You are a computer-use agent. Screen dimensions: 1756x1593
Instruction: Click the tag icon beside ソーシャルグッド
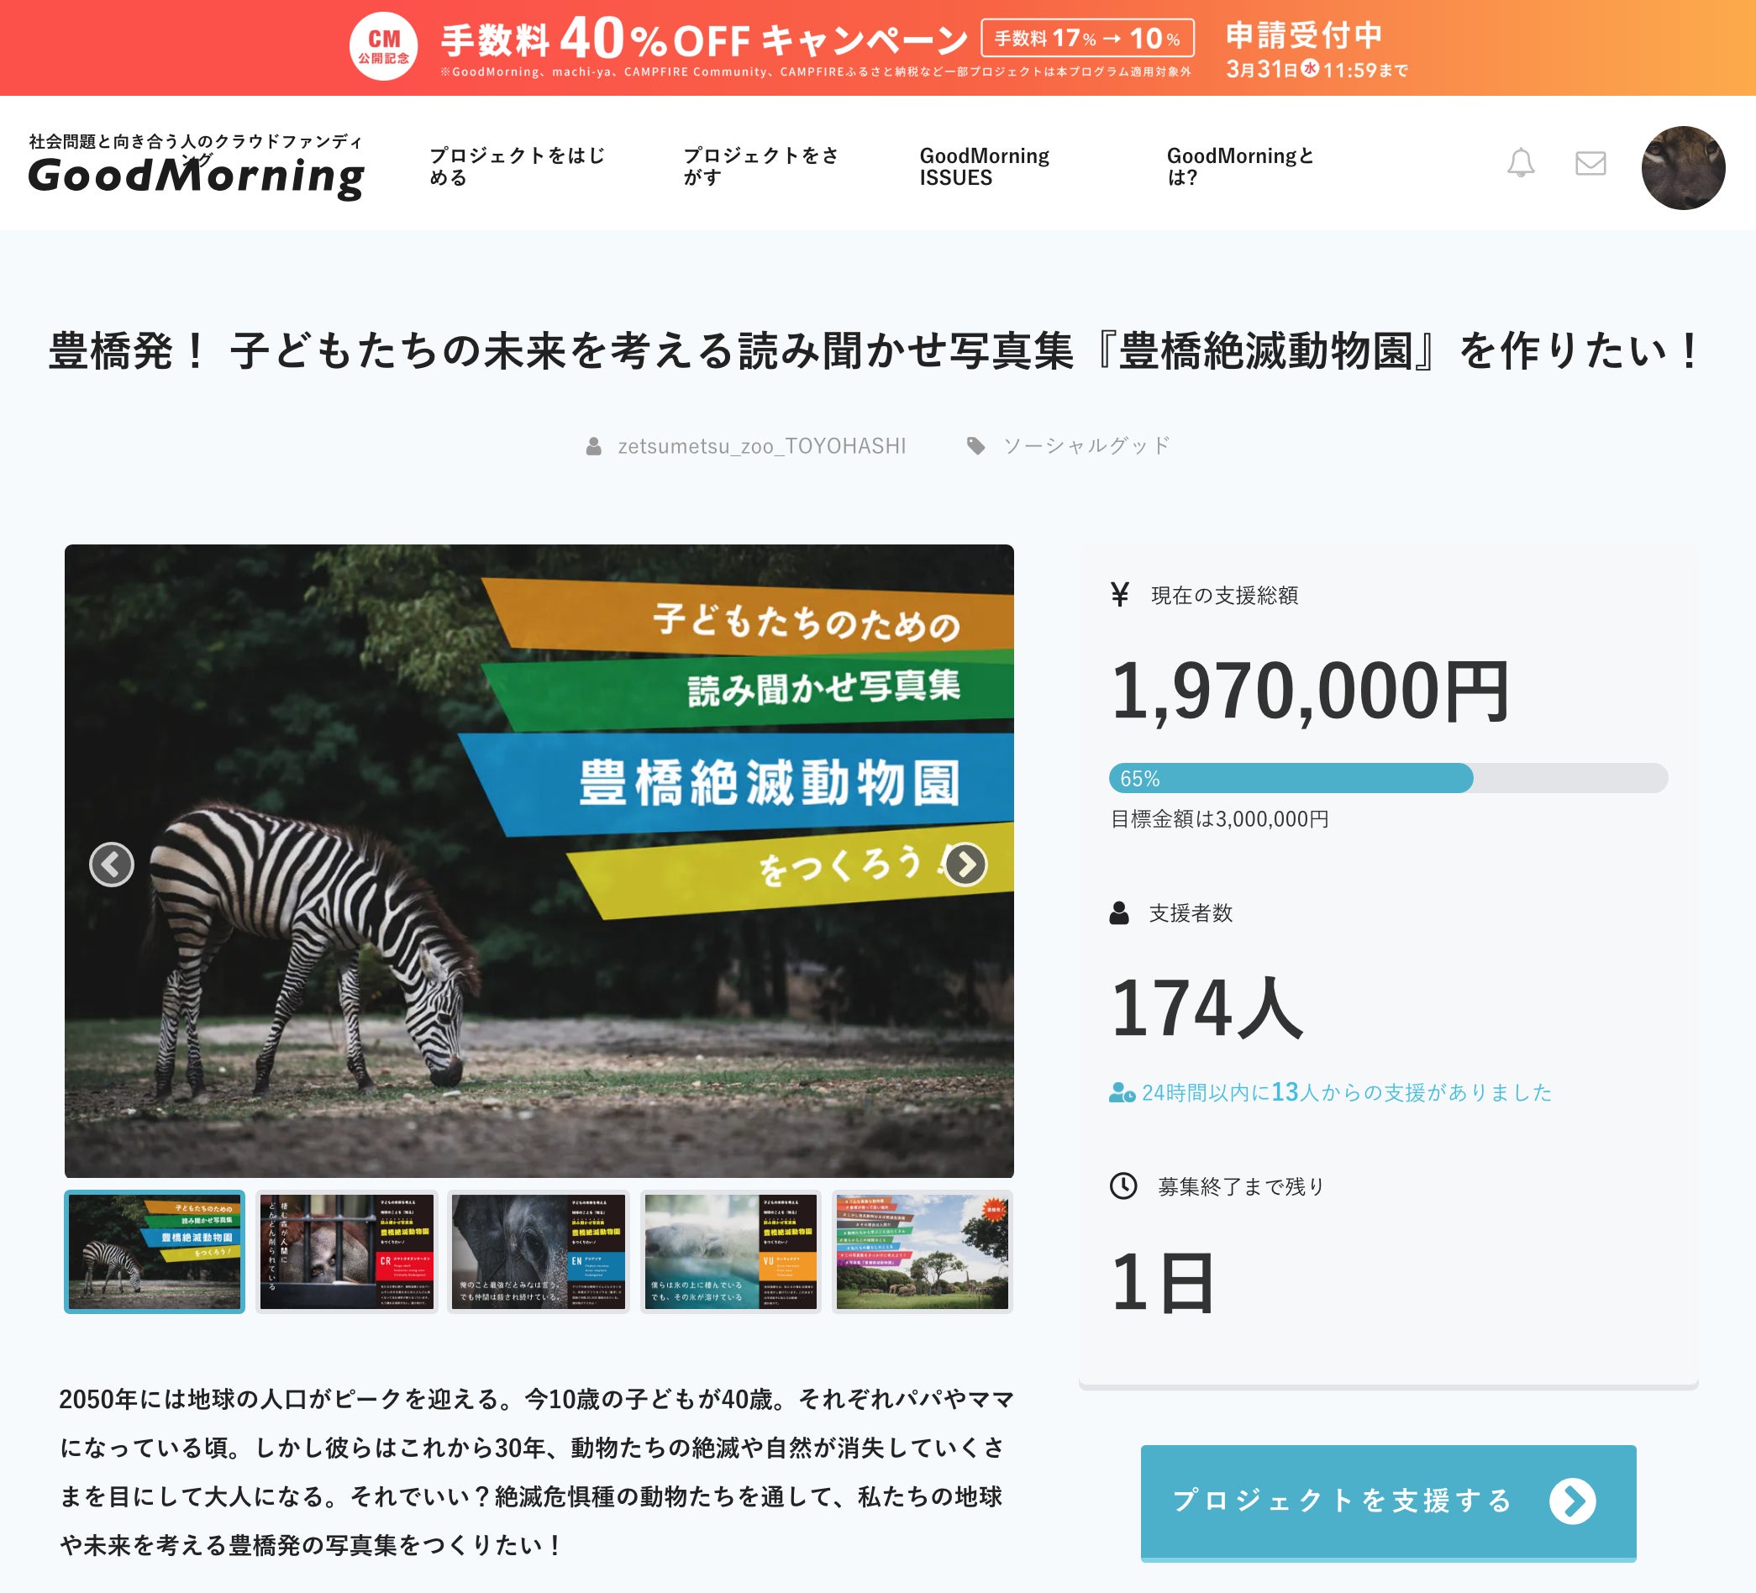tap(975, 446)
